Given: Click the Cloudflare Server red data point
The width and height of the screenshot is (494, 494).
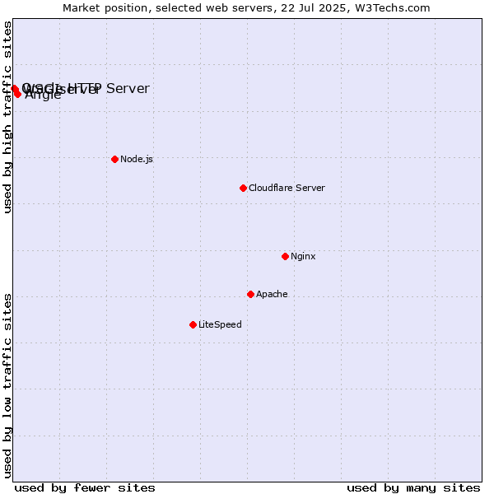Looking at the screenshot, I should (x=243, y=188).
